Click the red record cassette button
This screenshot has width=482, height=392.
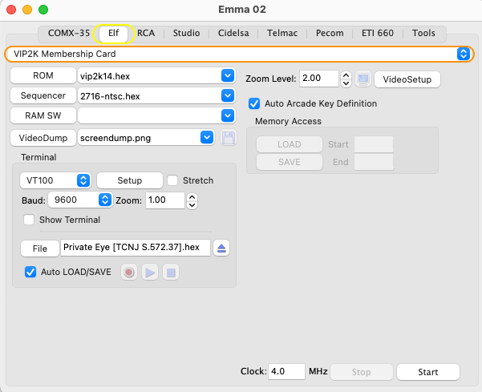click(x=129, y=273)
